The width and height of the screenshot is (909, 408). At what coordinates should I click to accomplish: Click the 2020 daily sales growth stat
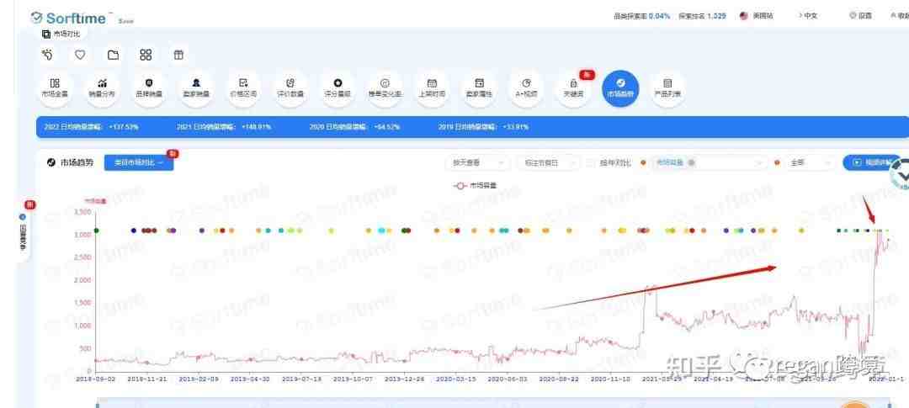coord(355,126)
